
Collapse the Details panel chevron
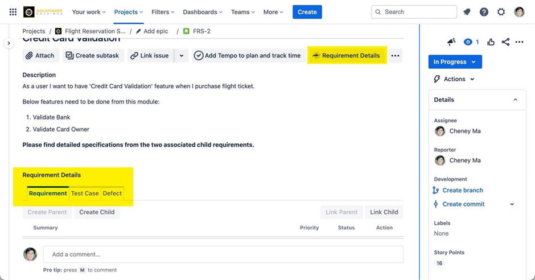[x=515, y=100]
